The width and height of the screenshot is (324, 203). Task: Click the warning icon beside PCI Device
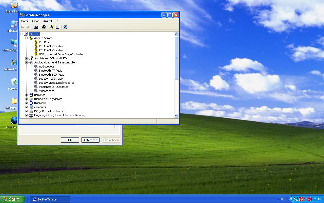(36, 42)
